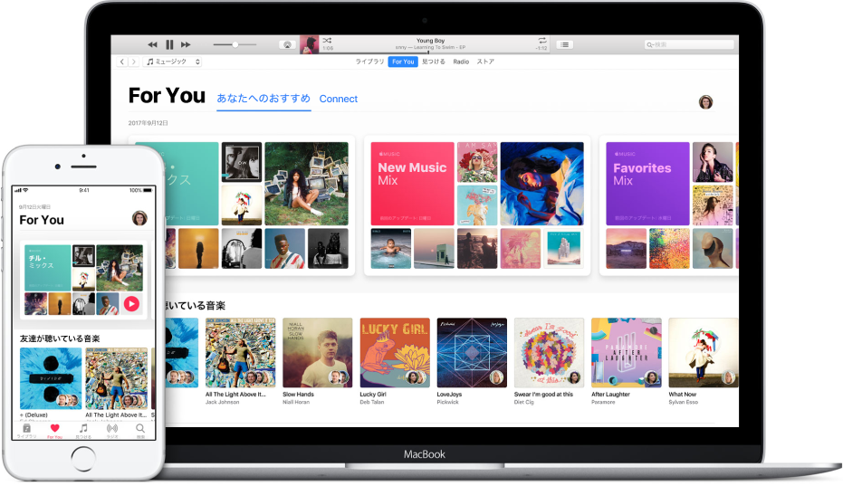Go to the previous track
843x486 pixels.
point(153,44)
